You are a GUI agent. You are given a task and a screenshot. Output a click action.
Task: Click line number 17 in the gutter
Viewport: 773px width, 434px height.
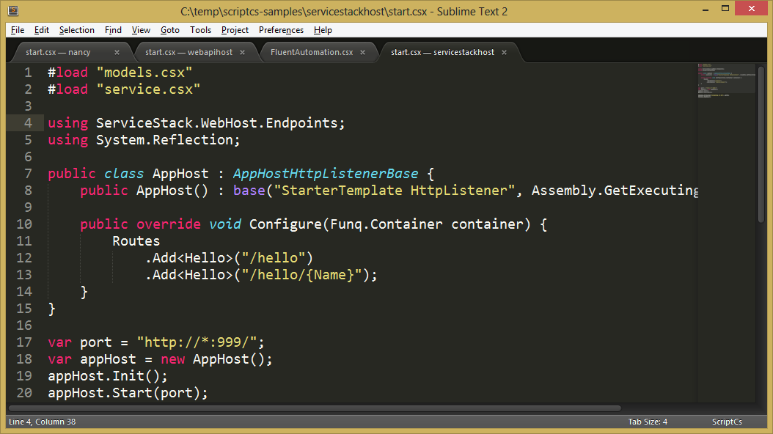24,342
